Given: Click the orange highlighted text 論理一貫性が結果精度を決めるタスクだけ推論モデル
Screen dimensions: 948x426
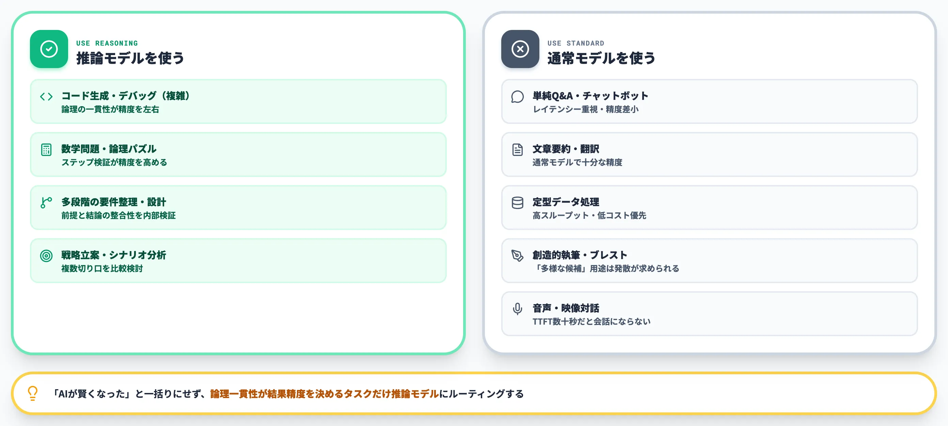Looking at the screenshot, I should pos(324,394).
